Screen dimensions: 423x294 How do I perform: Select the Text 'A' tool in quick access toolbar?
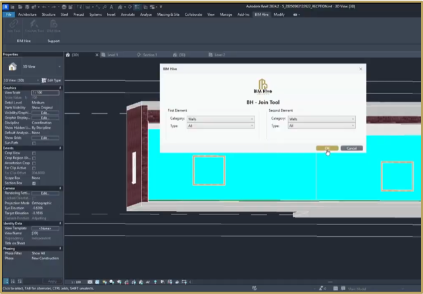point(111,7)
